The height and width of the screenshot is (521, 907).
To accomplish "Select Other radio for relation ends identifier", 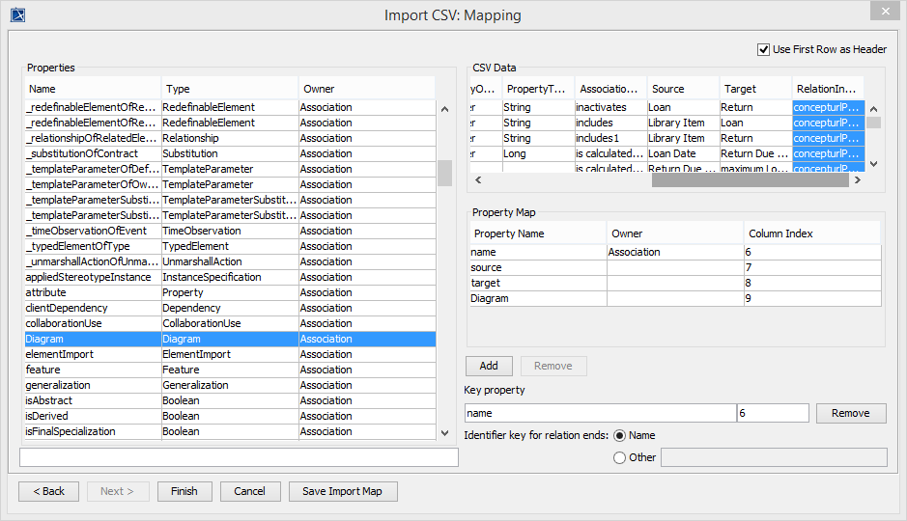I will pos(619,457).
